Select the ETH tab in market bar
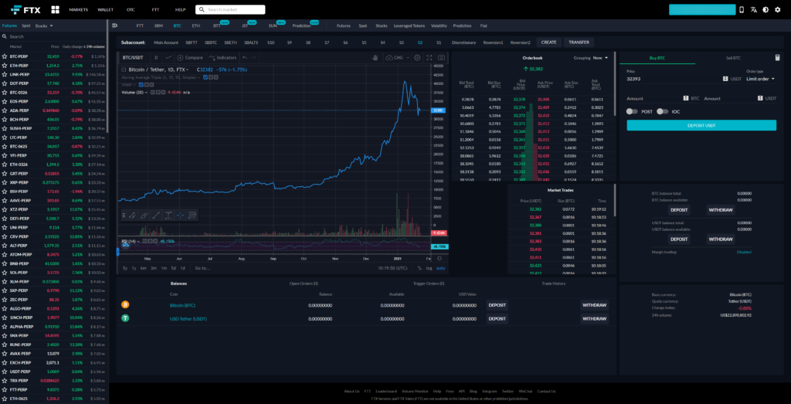Viewport: 791px width, 404px height. pos(195,25)
